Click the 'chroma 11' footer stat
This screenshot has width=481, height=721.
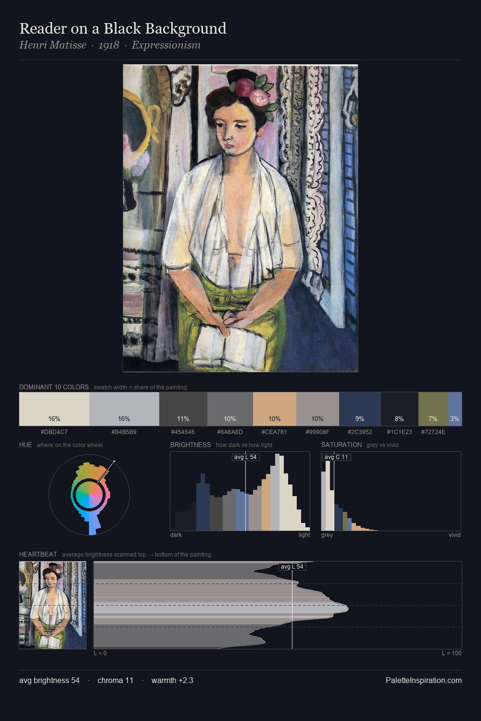click(115, 680)
